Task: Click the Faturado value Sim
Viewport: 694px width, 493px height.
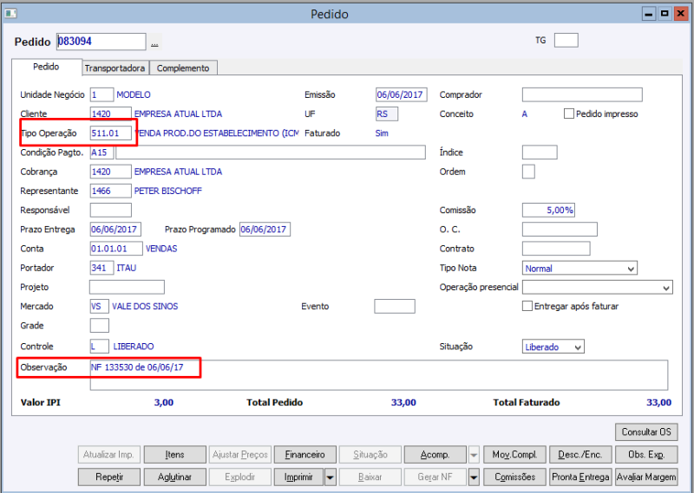Action: (382, 133)
